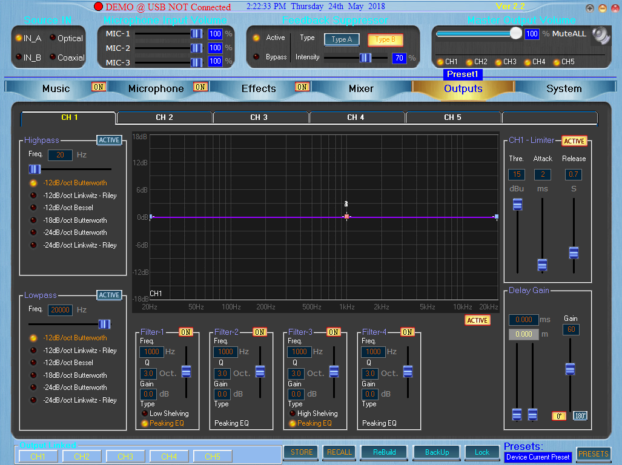Image resolution: width=622 pixels, height=465 pixels.
Task: Toggle Music ON button
Action: (98, 87)
